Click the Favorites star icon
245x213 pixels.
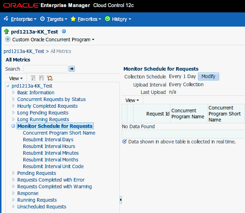coord(73,19)
